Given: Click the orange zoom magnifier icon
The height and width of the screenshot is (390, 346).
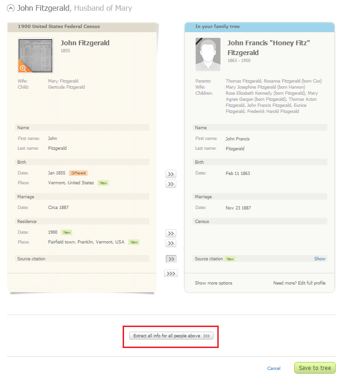Looking at the screenshot, I should point(23,68).
